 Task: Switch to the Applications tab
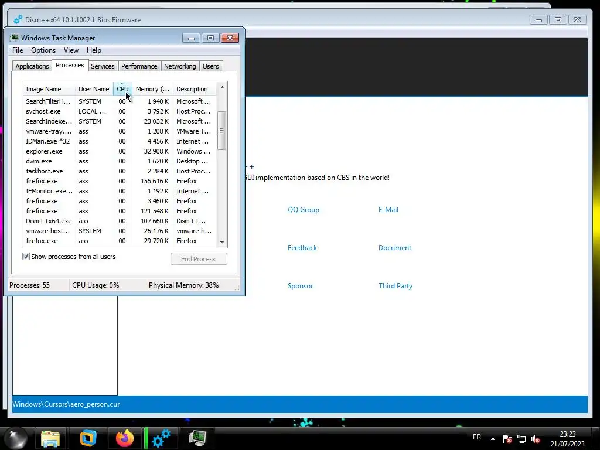pyautogui.click(x=32, y=66)
